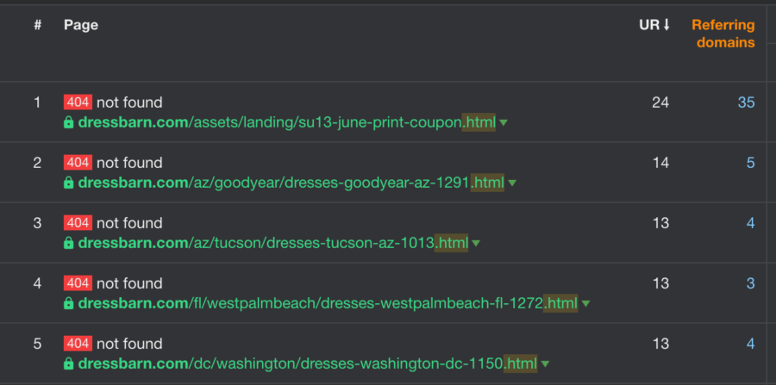Expand dropdown arrow after su13-june-print-coupon.html
The width and height of the screenshot is (776, 385).
(x=504, y=122)
